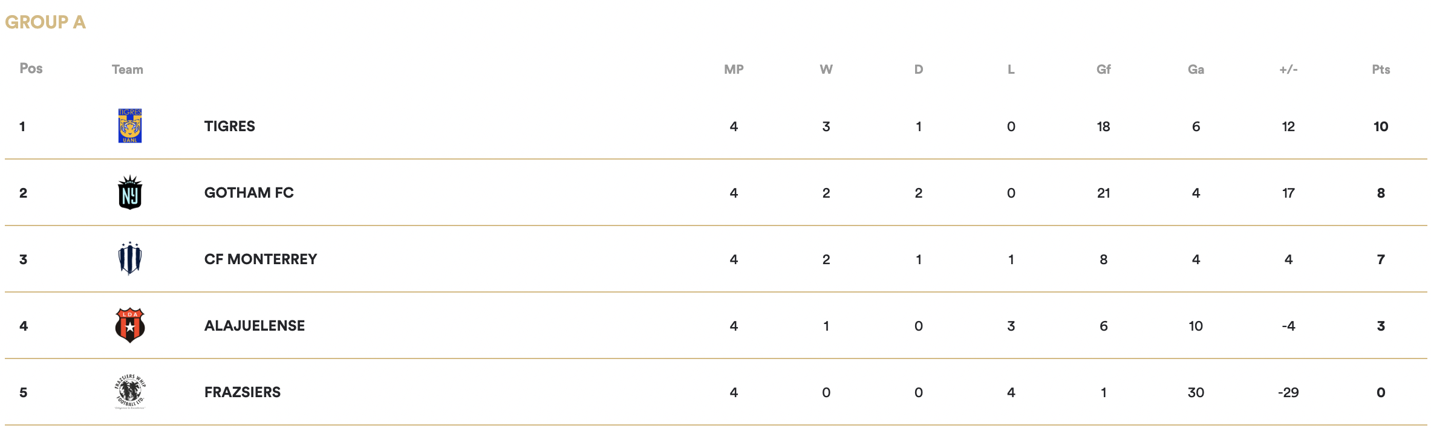Click the CF Monterrey striped crest

click(x=130, y=259)
